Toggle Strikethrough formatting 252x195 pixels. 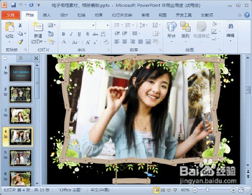(95, 34)
